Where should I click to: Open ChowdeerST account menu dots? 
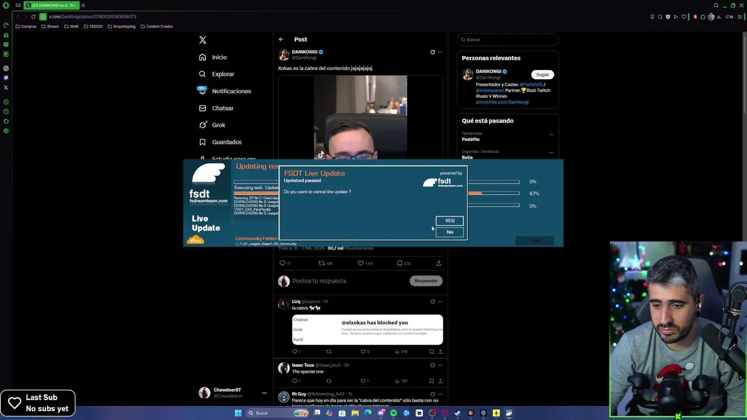pyautogui.click(x=264, y=393)
